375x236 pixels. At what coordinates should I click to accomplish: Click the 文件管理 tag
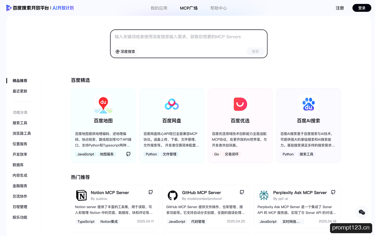tap(169, 154)
